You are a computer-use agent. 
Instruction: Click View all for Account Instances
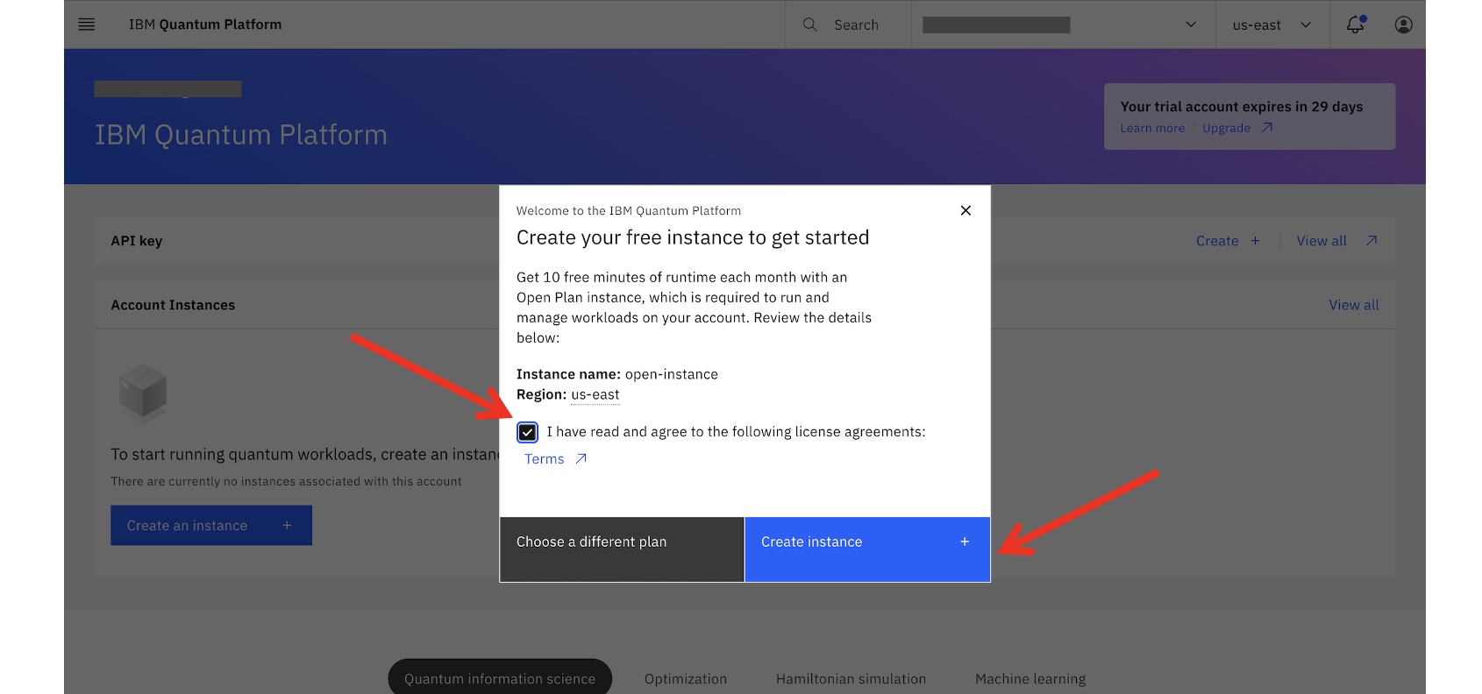click(1354, 305)
